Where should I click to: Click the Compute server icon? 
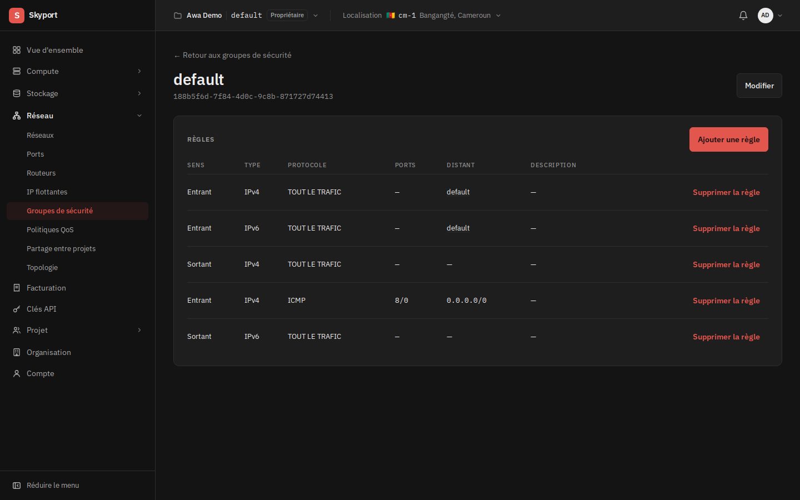(x=17, y=71)
